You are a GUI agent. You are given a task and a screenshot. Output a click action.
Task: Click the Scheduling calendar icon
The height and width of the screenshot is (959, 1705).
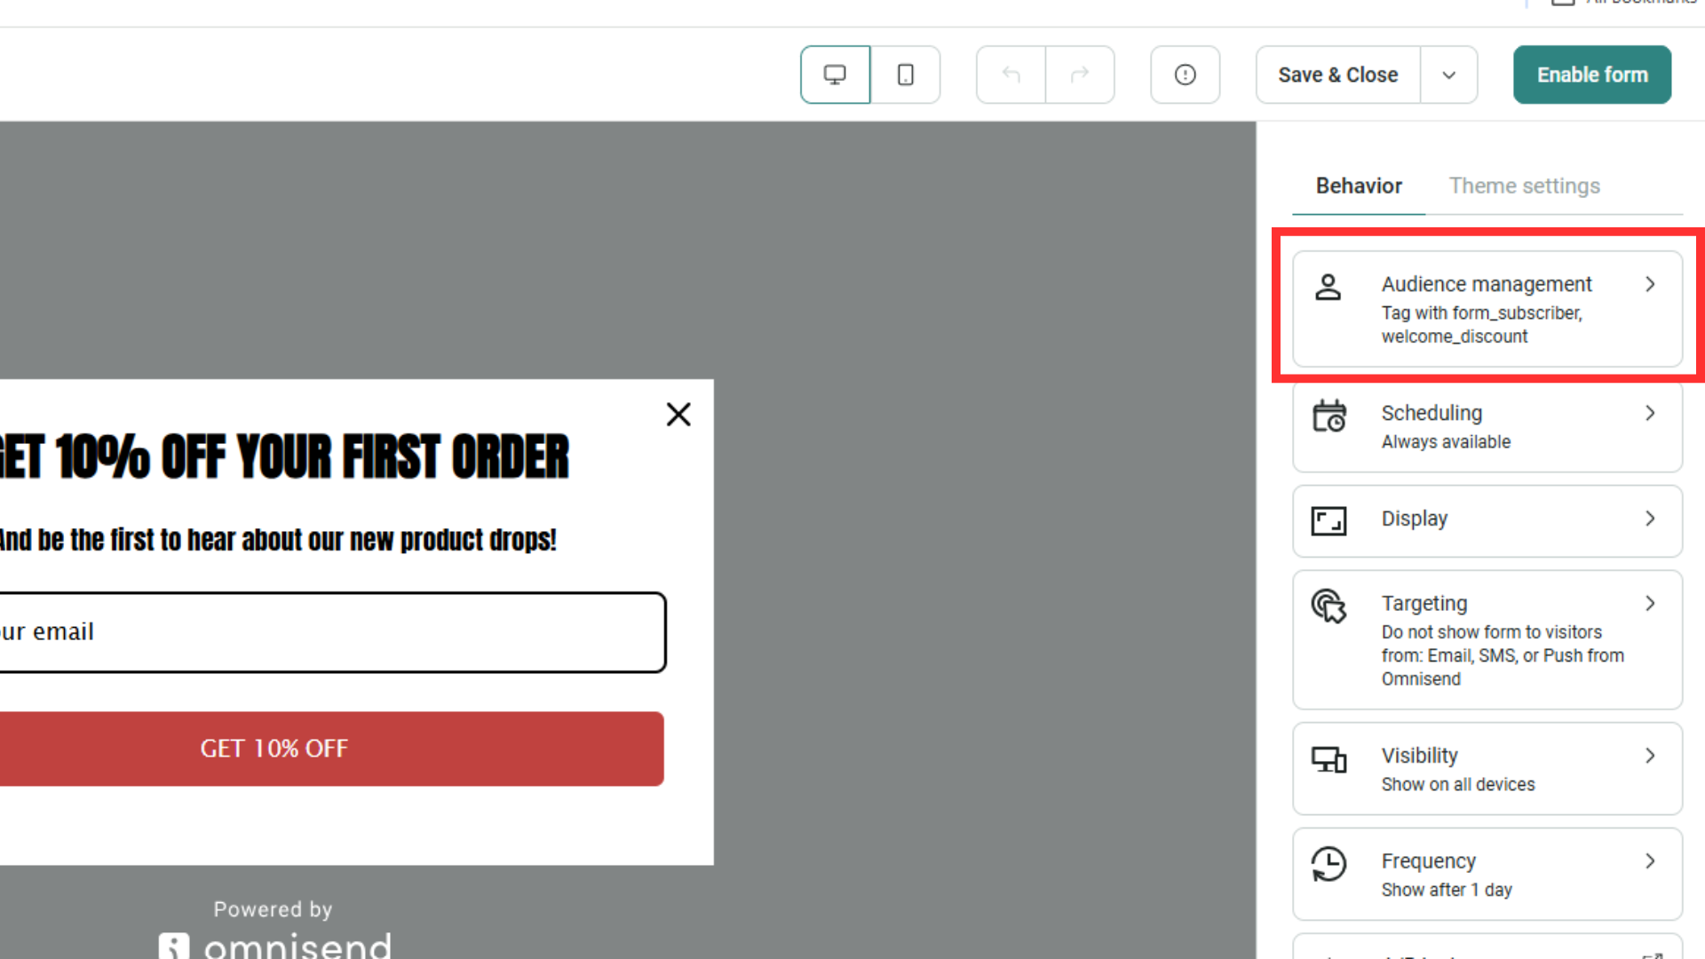(1329, 416)
